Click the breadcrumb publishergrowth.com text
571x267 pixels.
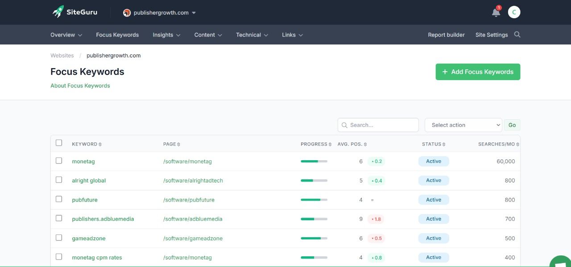tap(114, 56)
